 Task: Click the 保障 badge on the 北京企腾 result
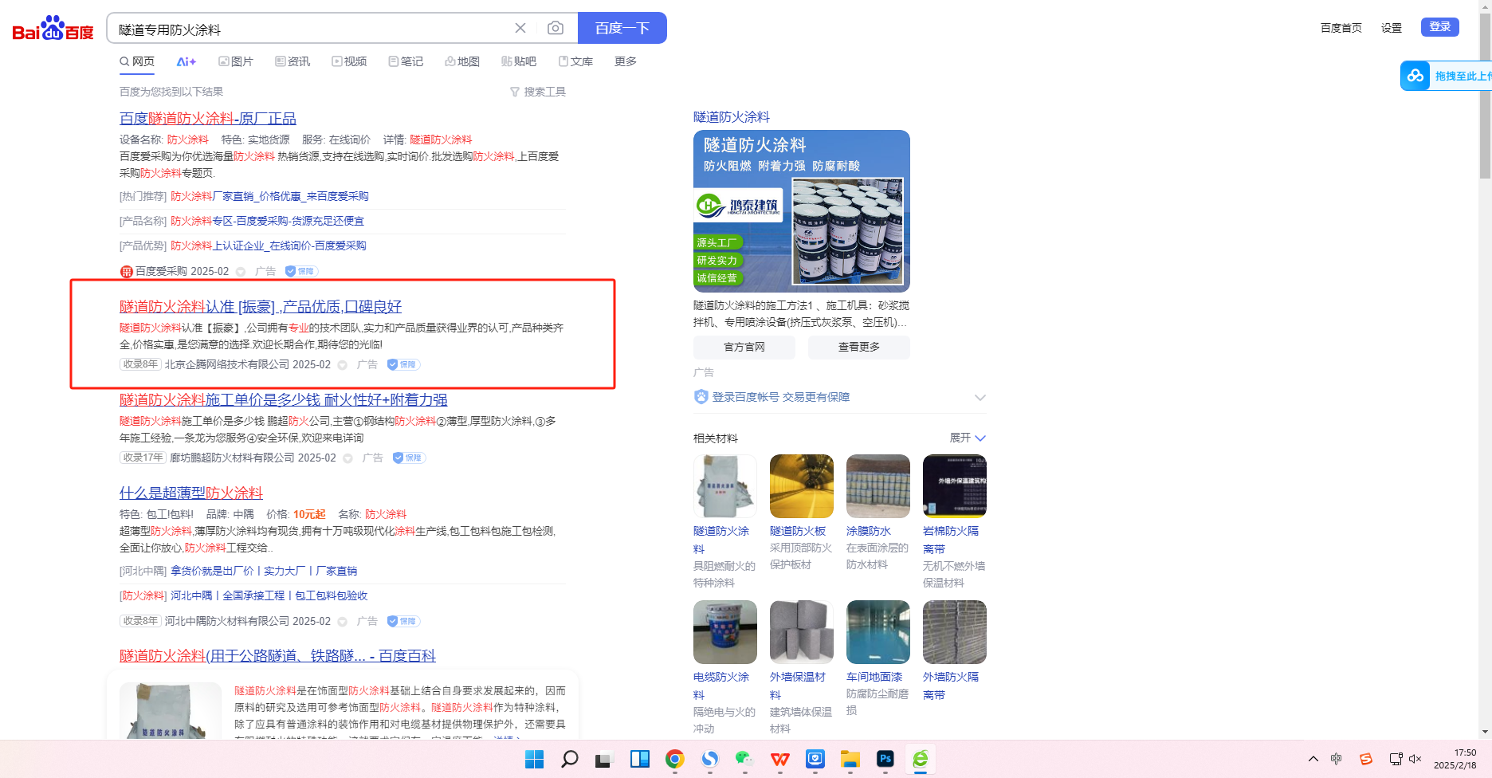pyautogui.click(x=403, y=364)
